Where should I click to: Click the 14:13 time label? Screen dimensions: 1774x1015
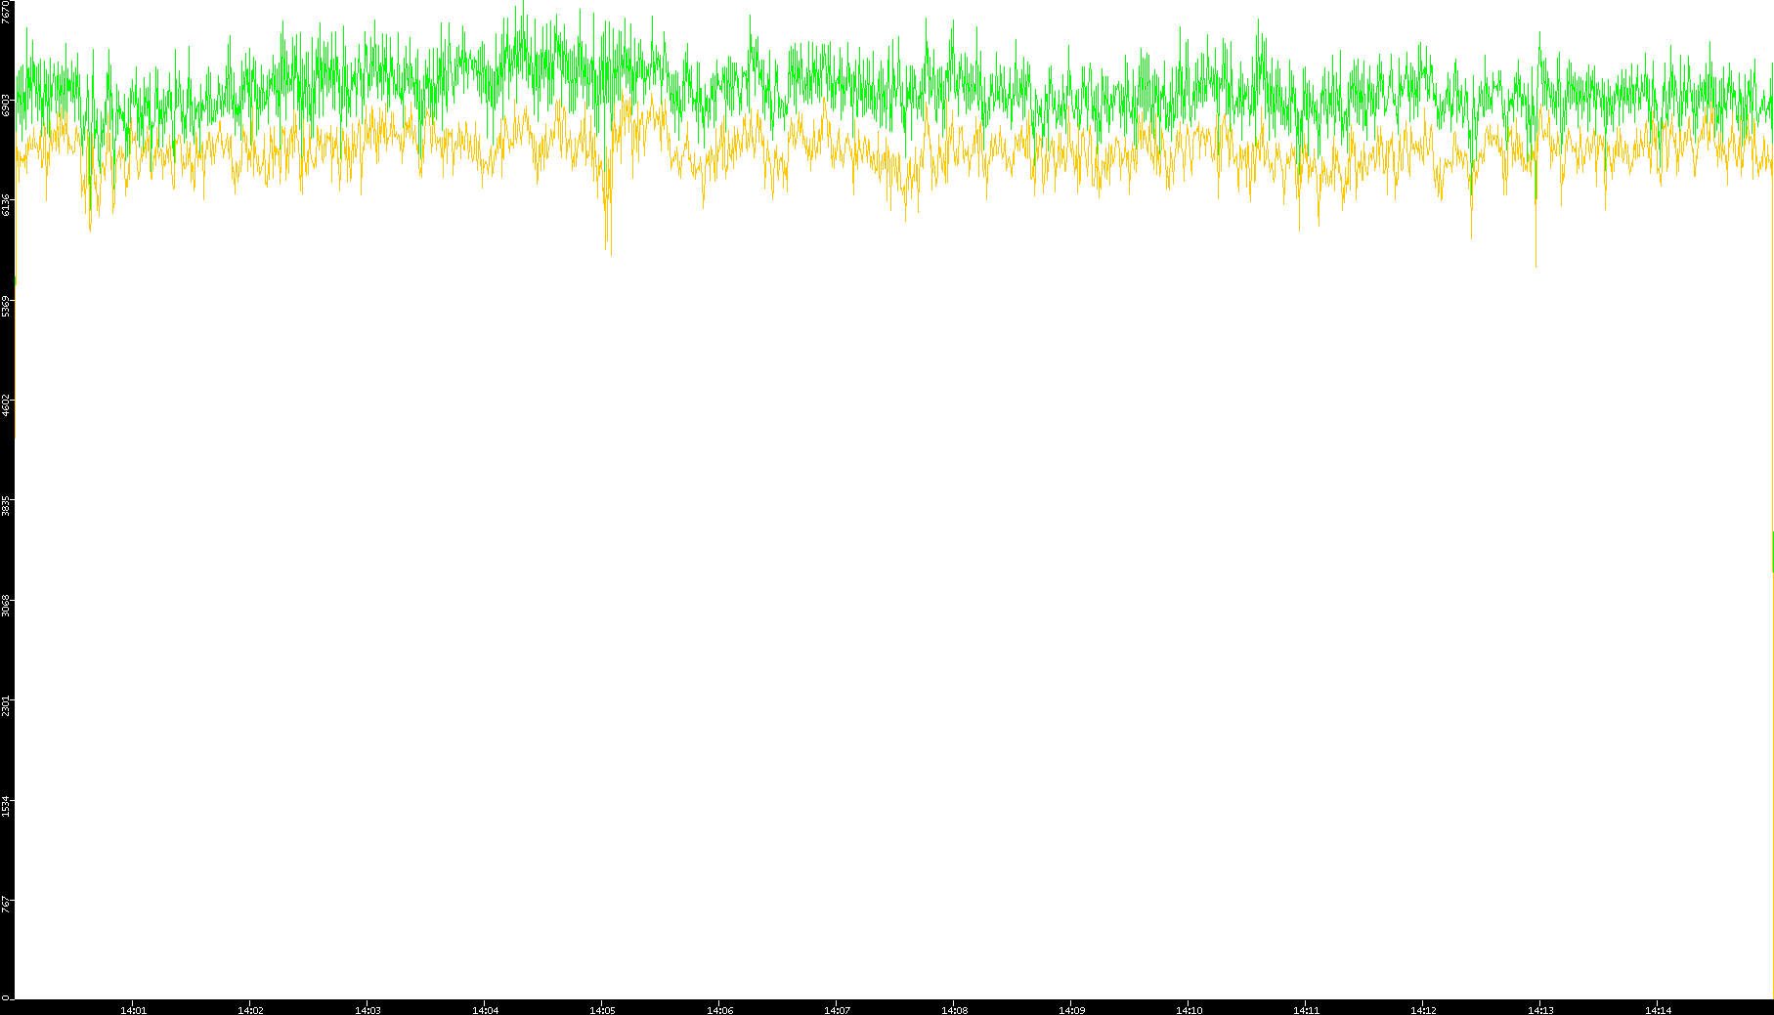pos(1540,1010)
